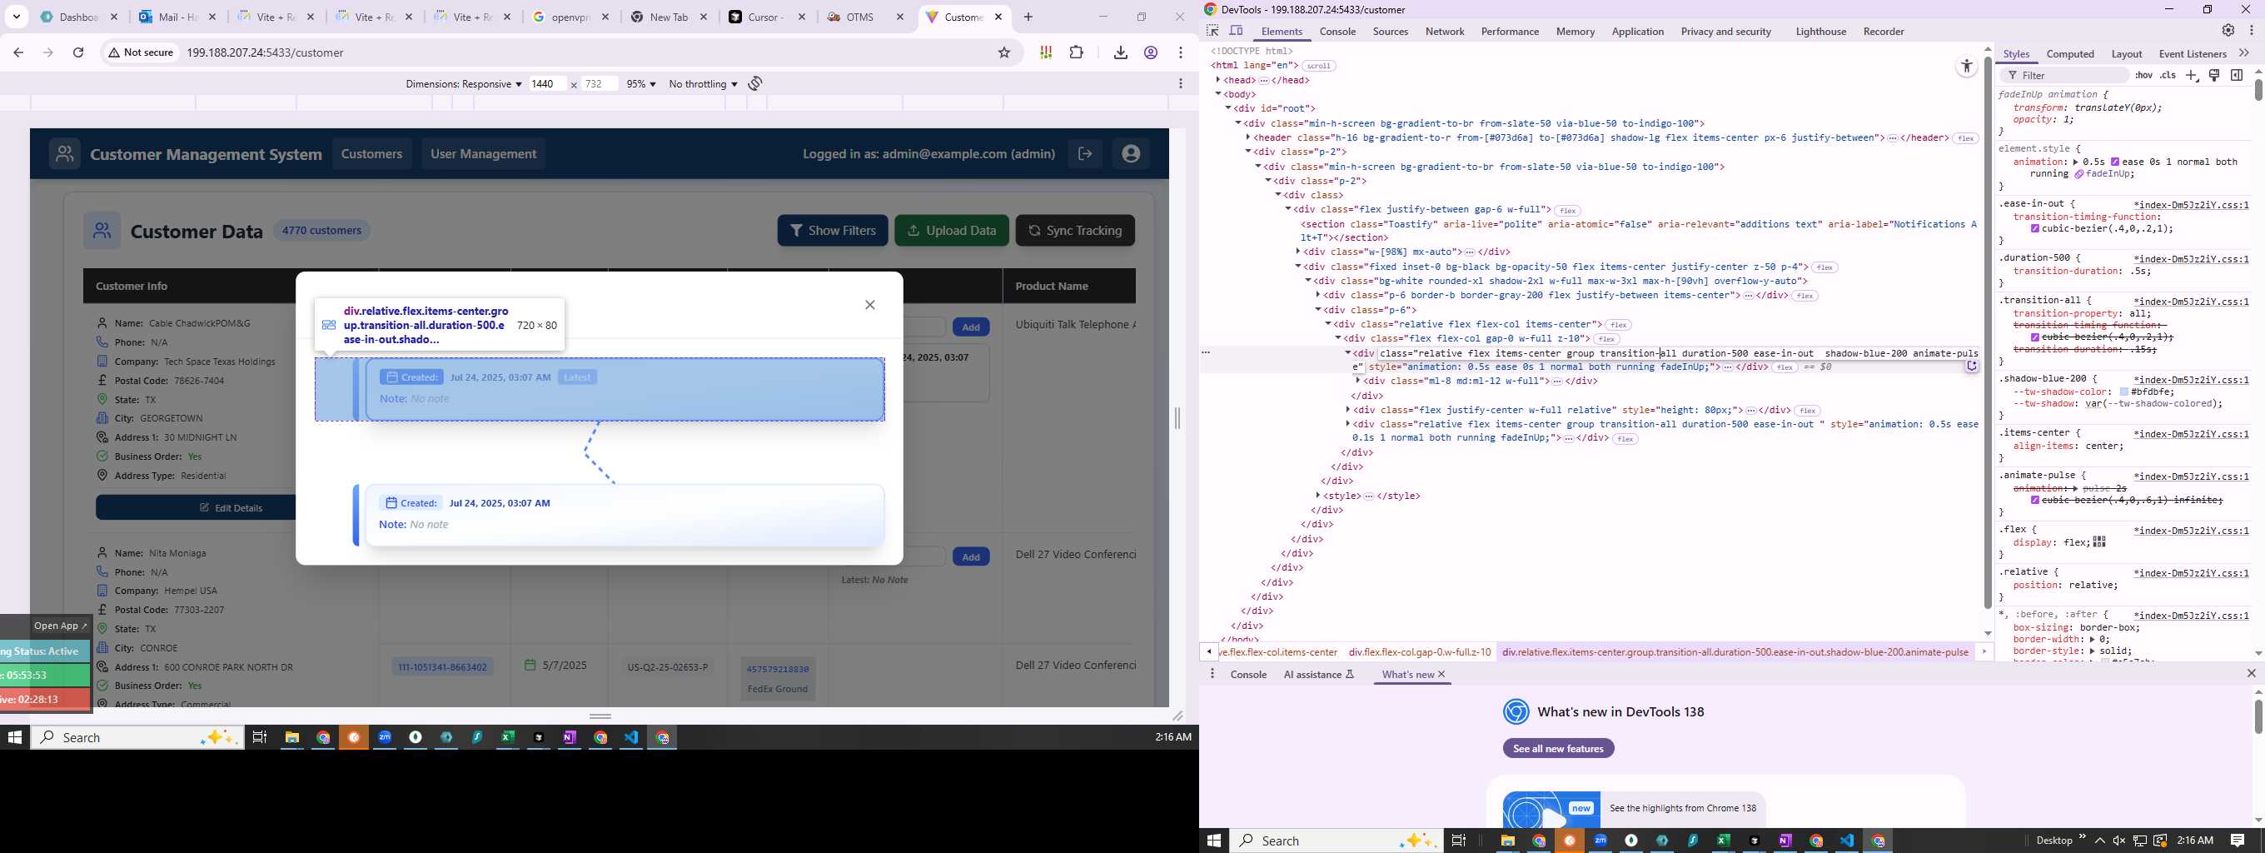Open the flexbox editor icon beside display: flex
The width and height of the screenshot is (2265, 853).
(x=2099, y=542)
